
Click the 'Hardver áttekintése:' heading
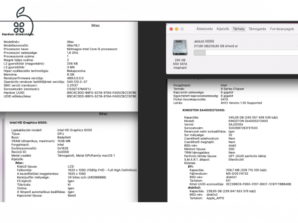pos(18,34)
